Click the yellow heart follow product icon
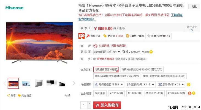Image resolution: width=201 pixels, height=110 pixels. coord(19,95)
